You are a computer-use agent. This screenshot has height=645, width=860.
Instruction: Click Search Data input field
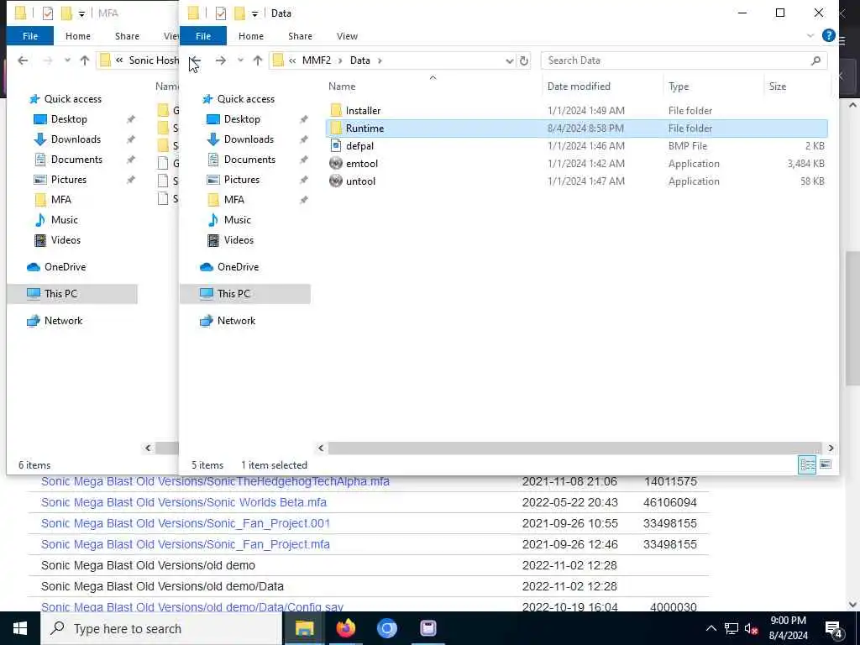[674, 60]
